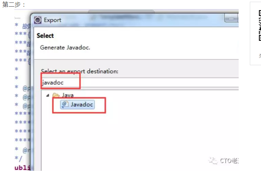
Task: Click the Export window title text
Action: point(52,20)
